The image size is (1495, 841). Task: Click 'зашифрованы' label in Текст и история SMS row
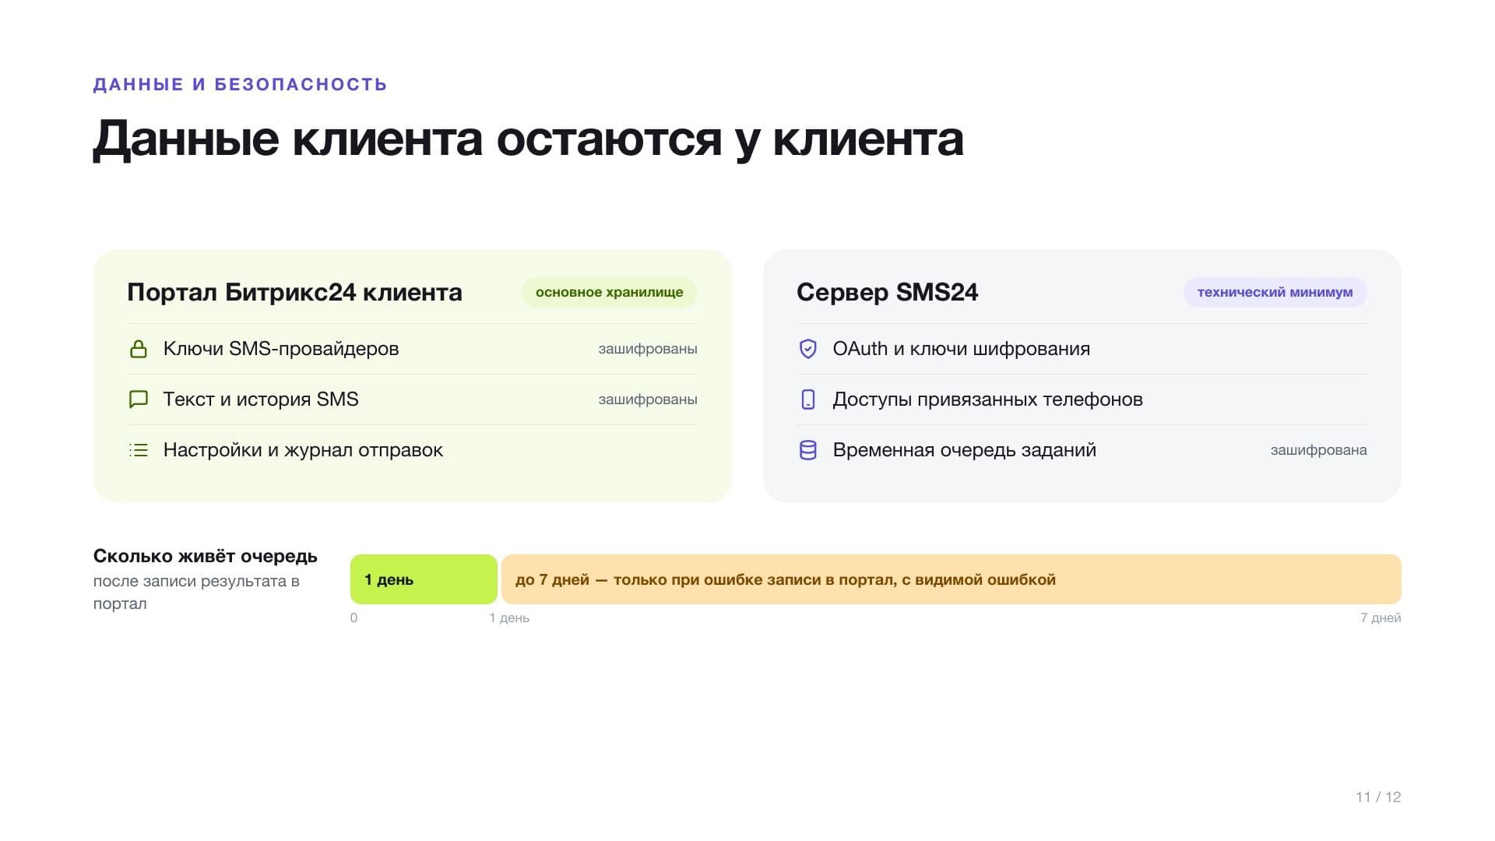(x=648, y=399)
